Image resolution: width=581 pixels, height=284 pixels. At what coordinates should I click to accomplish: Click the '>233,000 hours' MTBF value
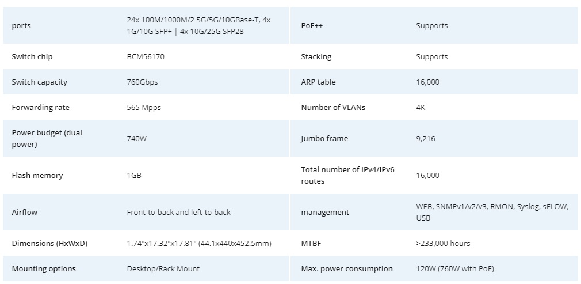click(x=443, y=244)
